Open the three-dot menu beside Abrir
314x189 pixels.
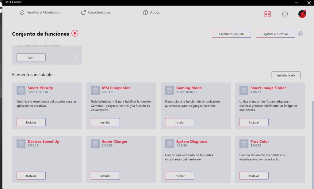pyautogui.click(x=76, y=57)
